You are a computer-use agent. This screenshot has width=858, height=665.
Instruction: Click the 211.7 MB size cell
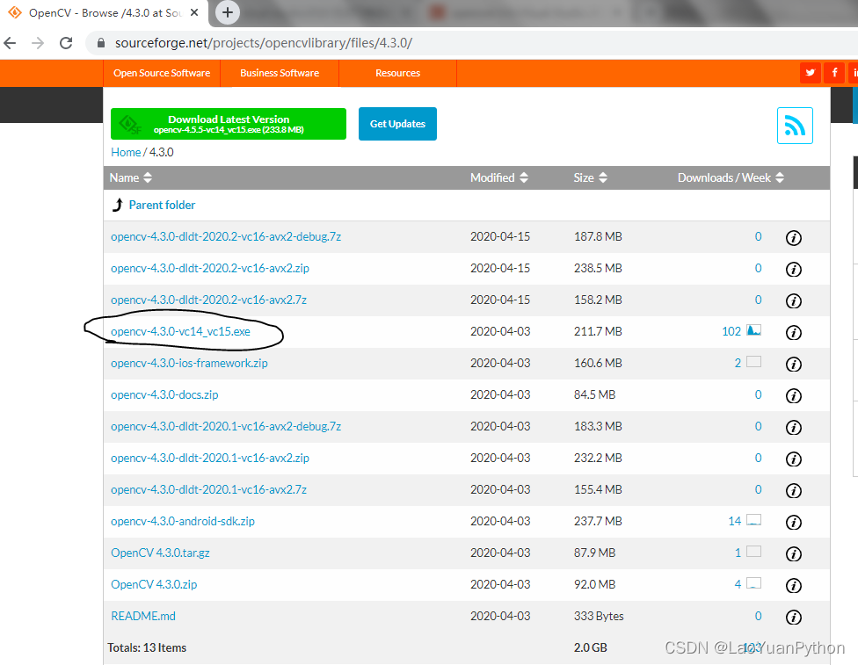[598, 331]
